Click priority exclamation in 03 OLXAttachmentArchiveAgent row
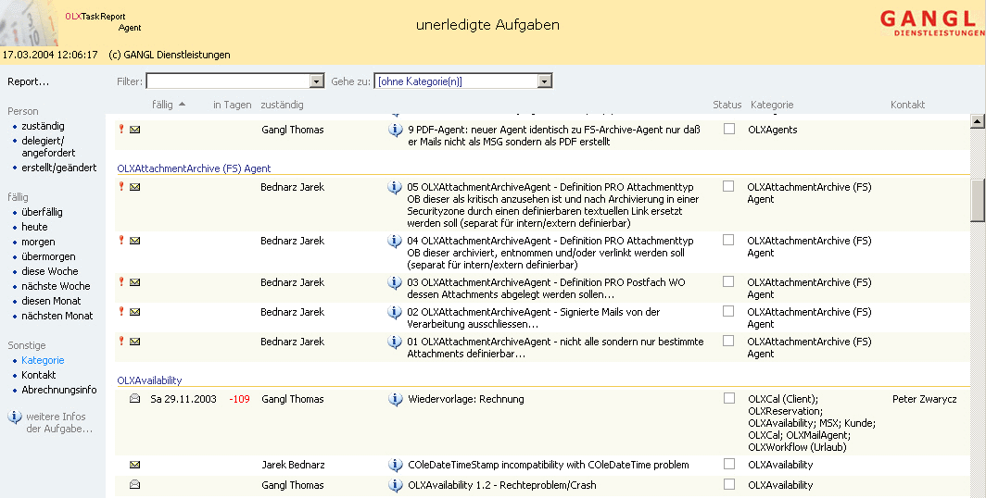 pos(121,281)
